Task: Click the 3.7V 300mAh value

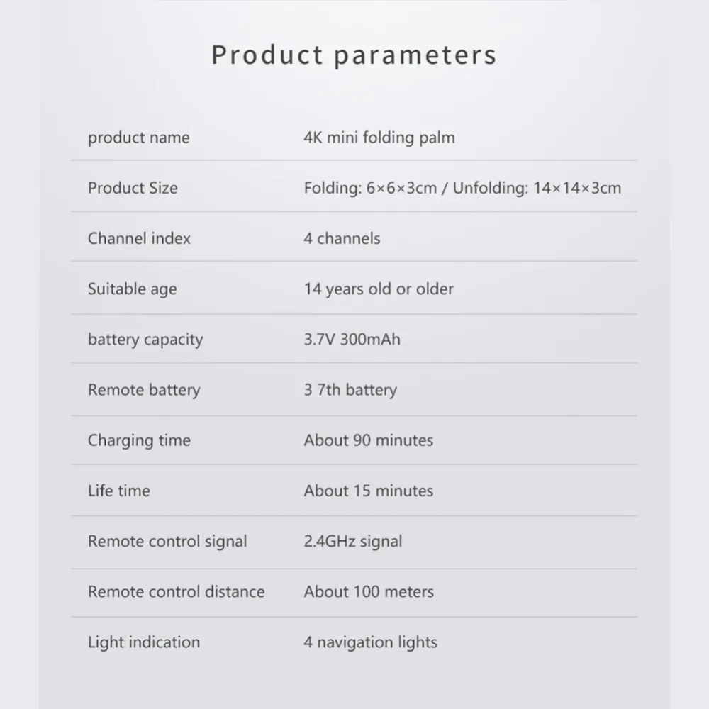Action: click(x=352, y=339)
